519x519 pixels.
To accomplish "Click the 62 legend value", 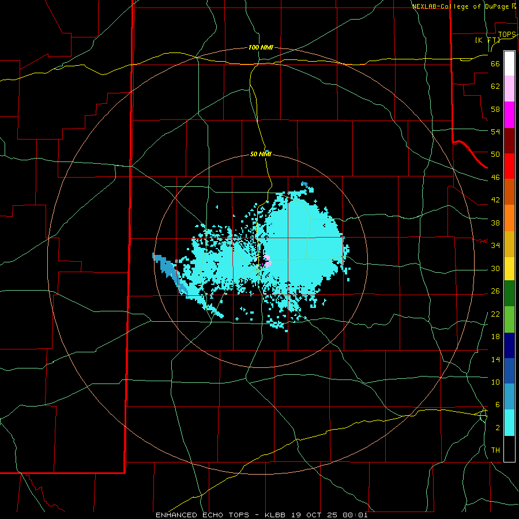I will 495,86.
